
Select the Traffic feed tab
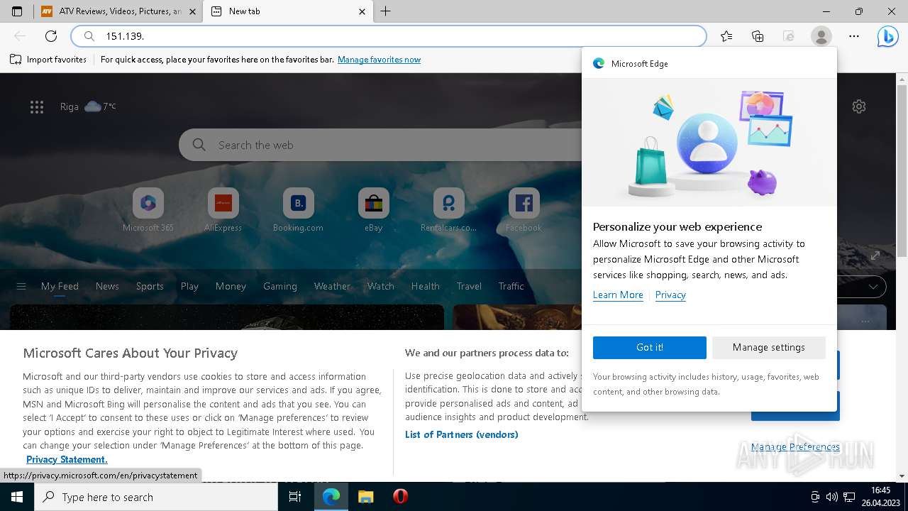(511, 286)
